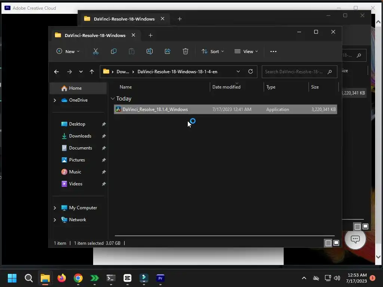The width and height of the screenshot is (383, 287).
Task: Add a new tab in back Explorer window
Action: 180,19
